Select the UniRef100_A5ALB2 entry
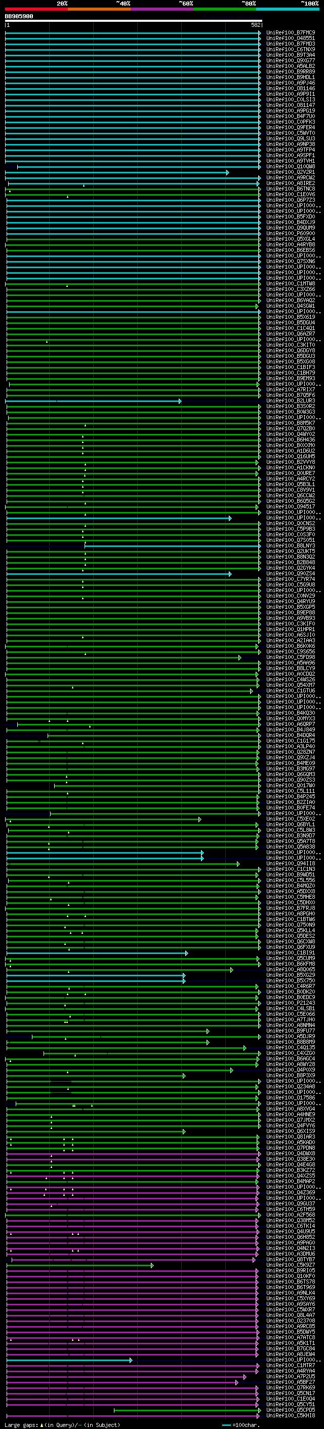The height and width of the screenshot is (1429, 324). [290, 66]
